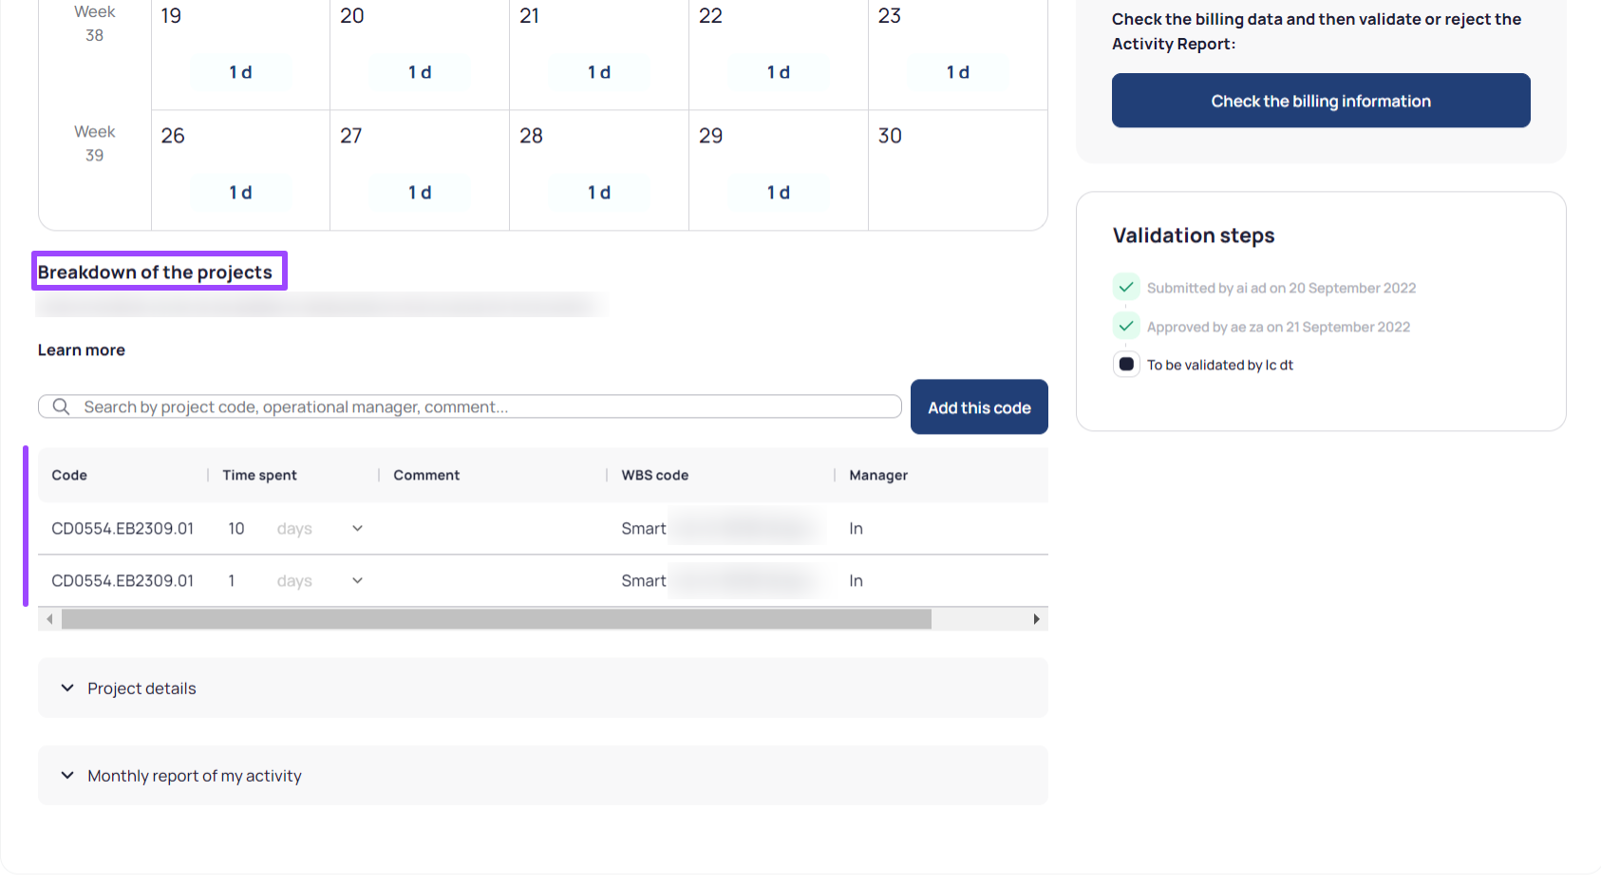The width and height of the screenshot is (1601, 886).
Task: Click the green check beside Submitted step
Action: pos(1126,287)
